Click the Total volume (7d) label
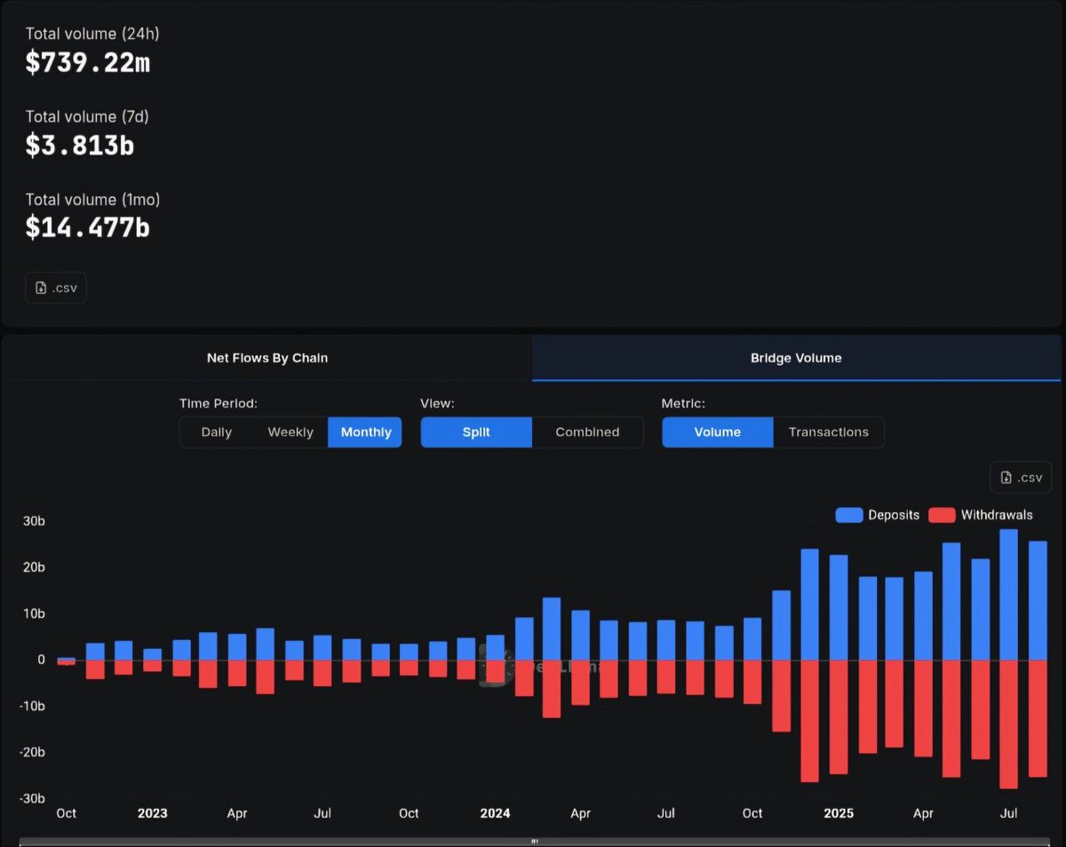 [x=88, y=116]
